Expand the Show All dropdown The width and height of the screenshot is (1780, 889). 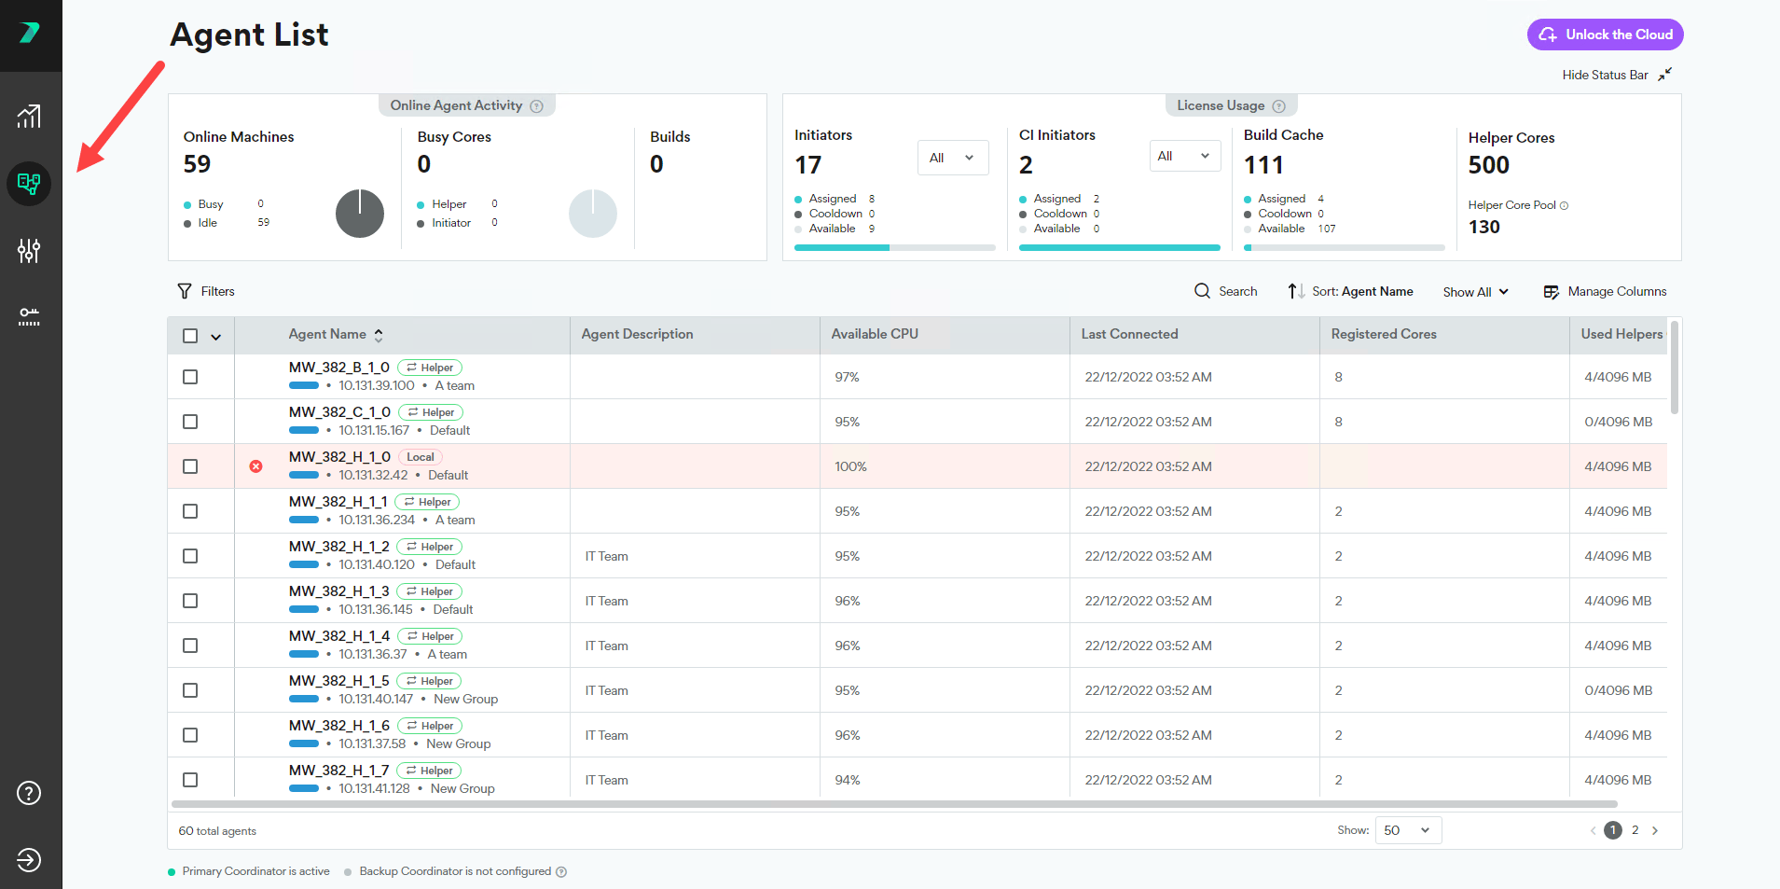pyautogui.click(x=1475, y=292)
